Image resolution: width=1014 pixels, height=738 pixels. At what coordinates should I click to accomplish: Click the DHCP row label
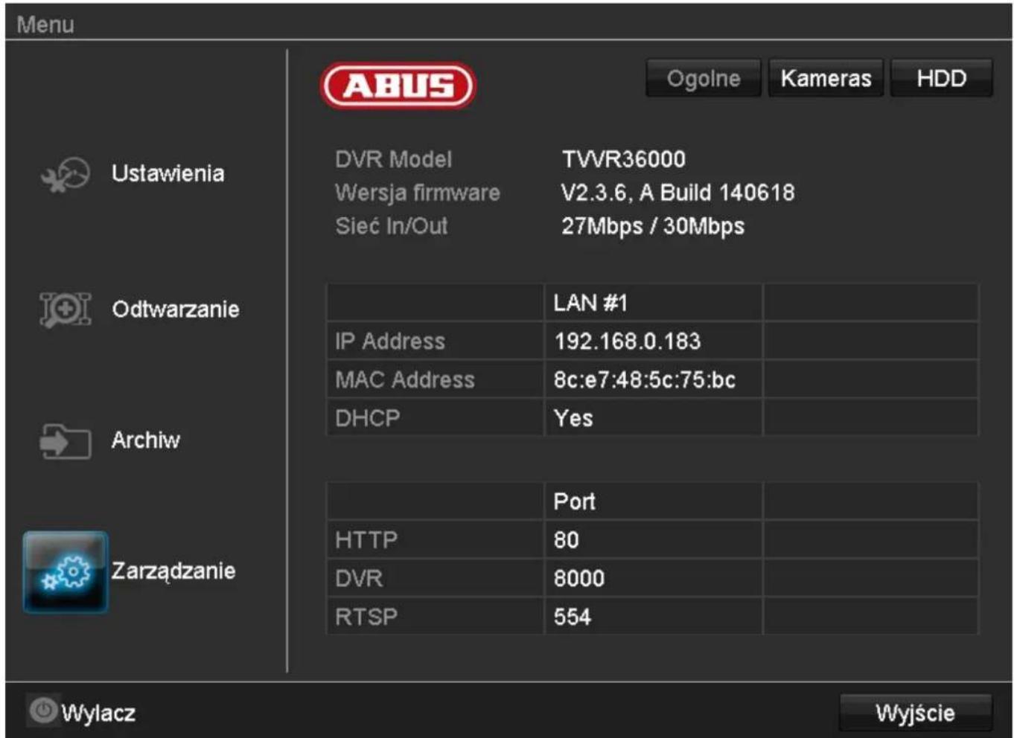click(x=368, y=418)
